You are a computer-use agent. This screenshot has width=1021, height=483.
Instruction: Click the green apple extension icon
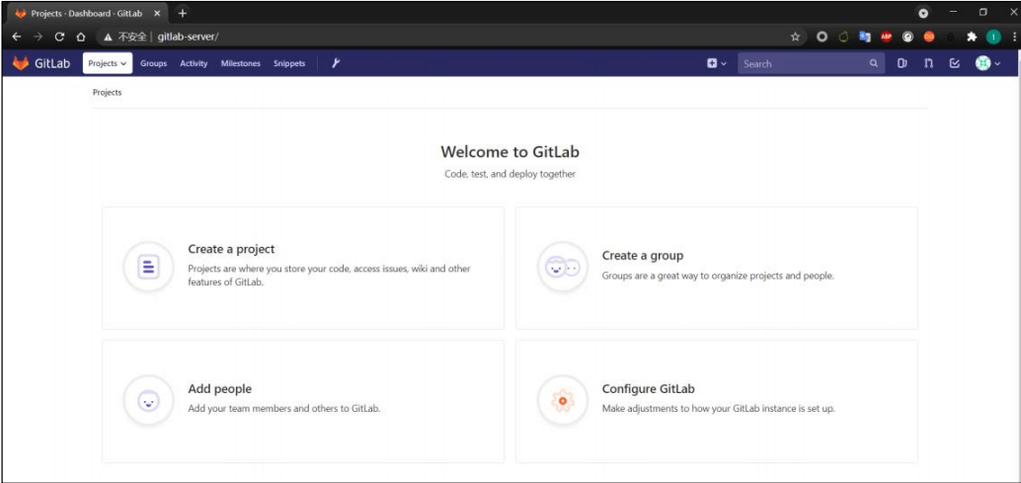[843, 38]
